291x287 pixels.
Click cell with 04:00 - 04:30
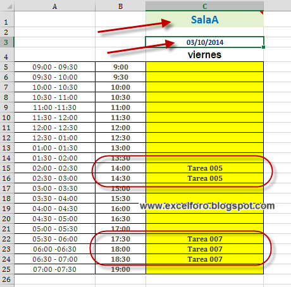[x=55, y=209]
